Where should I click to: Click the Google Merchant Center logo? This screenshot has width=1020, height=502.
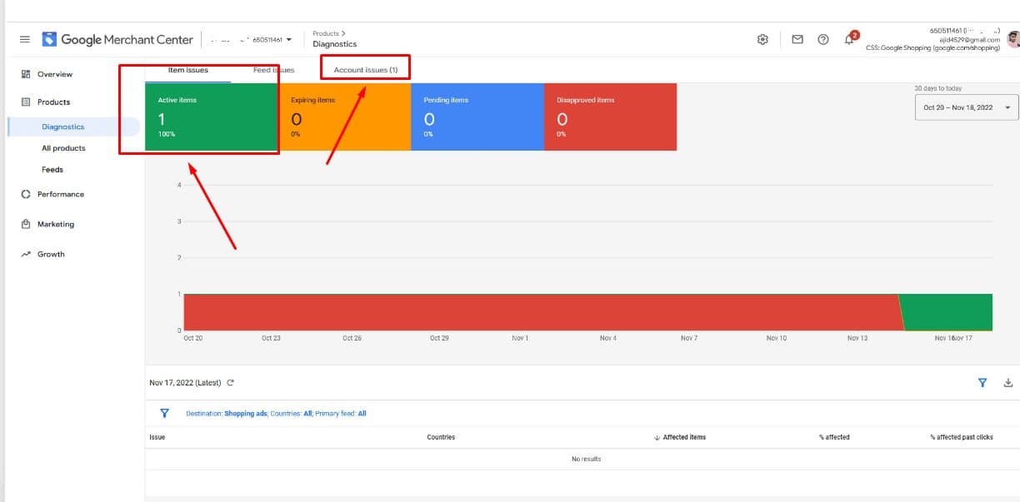coord(117,39)
